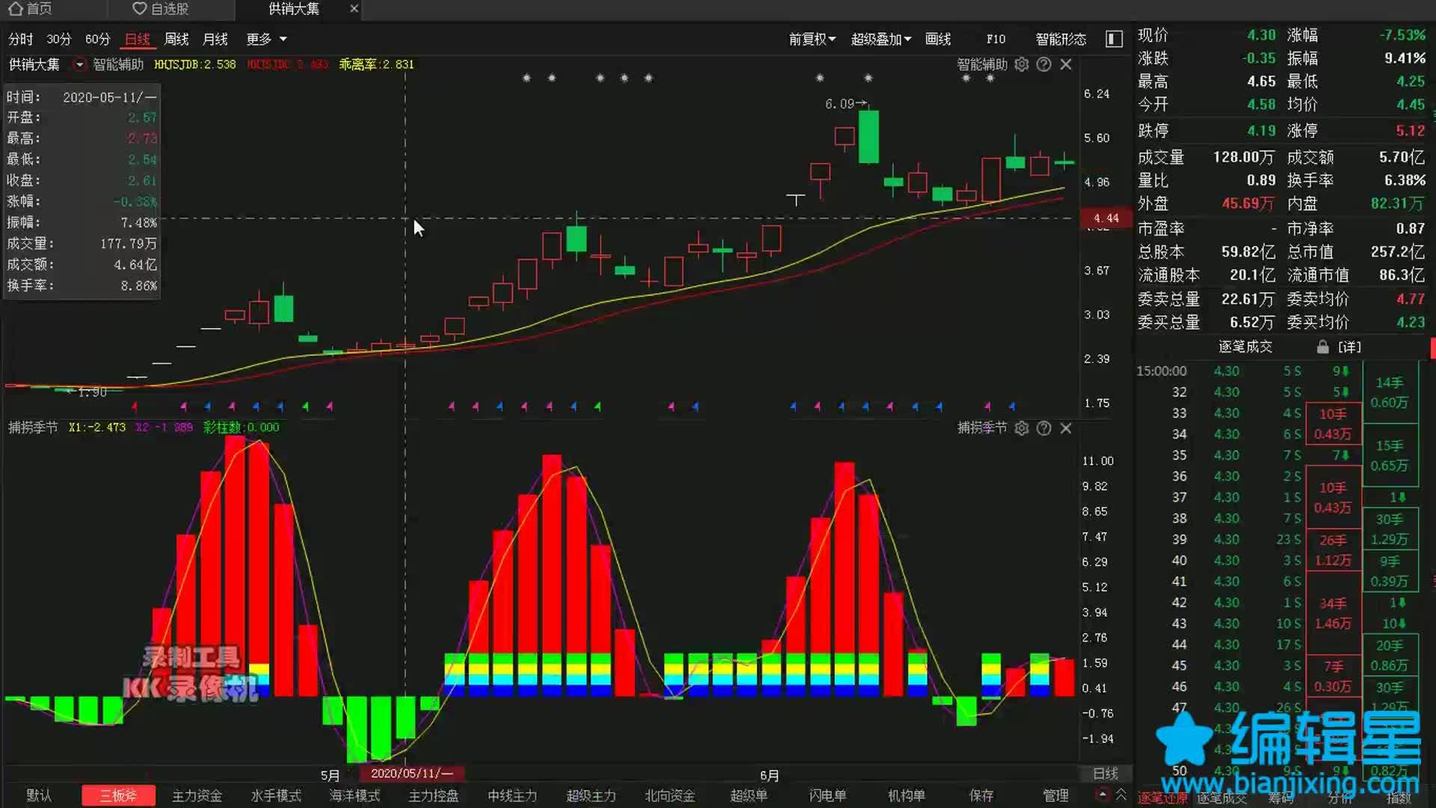Select the 60分 period tab
This screenshot has height=808, width=1436.
tap(97, 39)
